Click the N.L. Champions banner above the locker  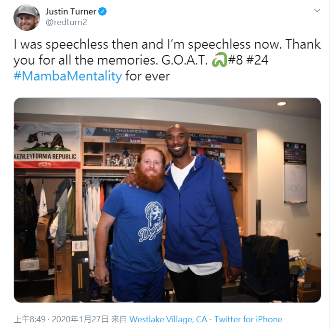(x=125, y=132)
